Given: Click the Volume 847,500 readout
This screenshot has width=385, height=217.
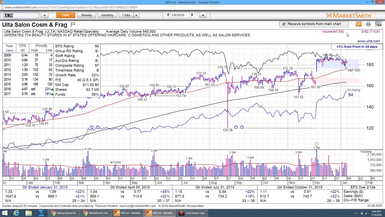Looking at the screenshot, I should (x=333, y=31).
